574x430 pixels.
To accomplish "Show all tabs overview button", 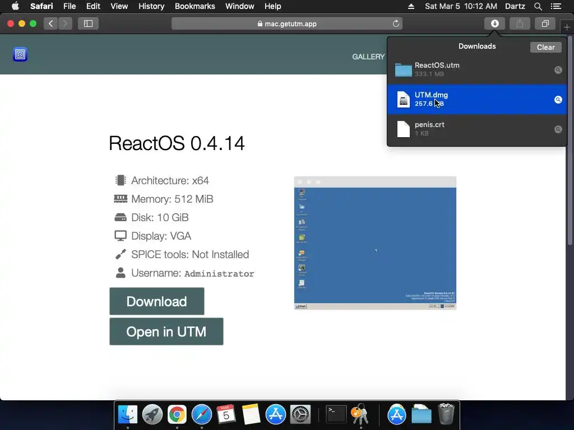I will pyautogui.click(x=545, y=24).
